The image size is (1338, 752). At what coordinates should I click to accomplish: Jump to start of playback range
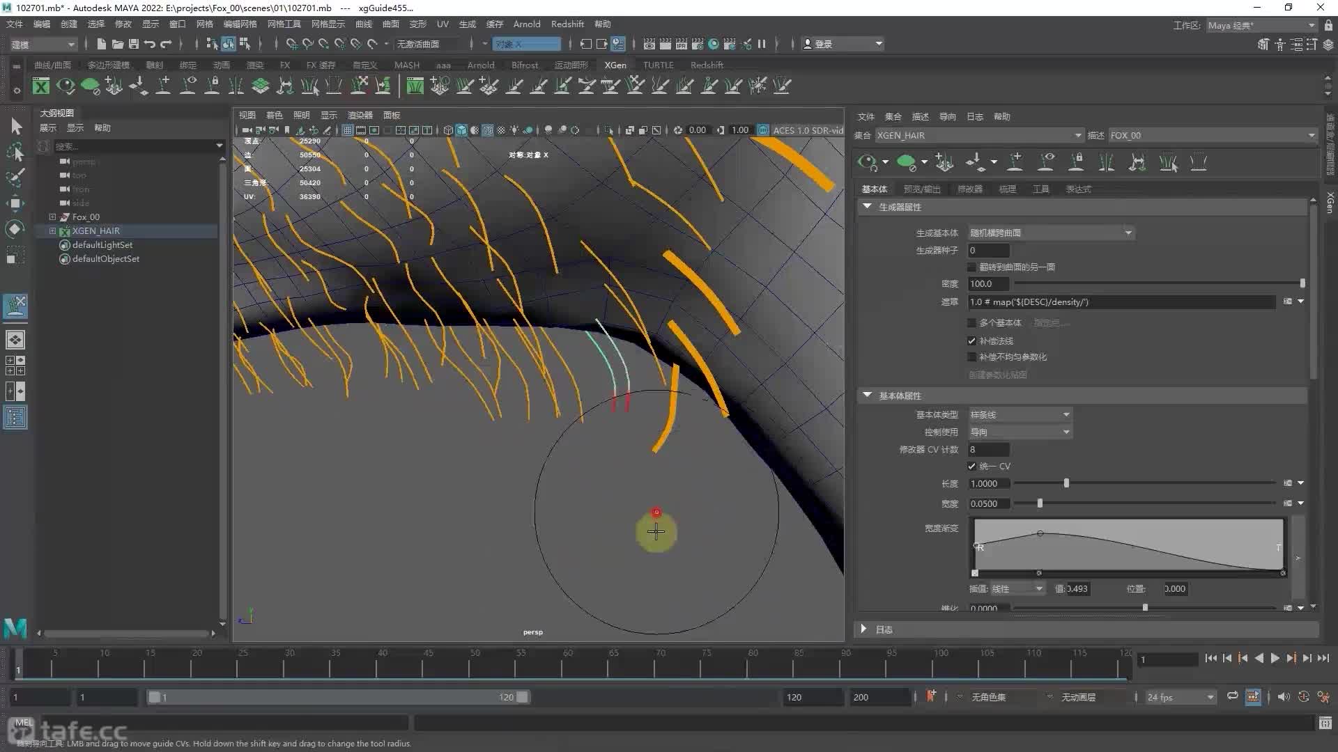1210,658
